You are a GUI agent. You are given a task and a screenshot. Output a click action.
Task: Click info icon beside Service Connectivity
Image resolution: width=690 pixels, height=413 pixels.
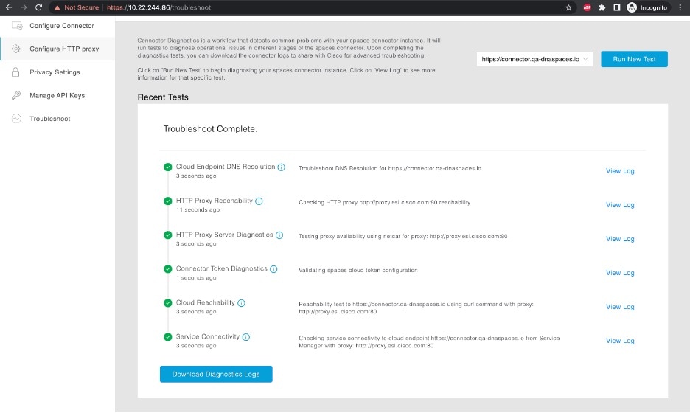coord(246,337)
